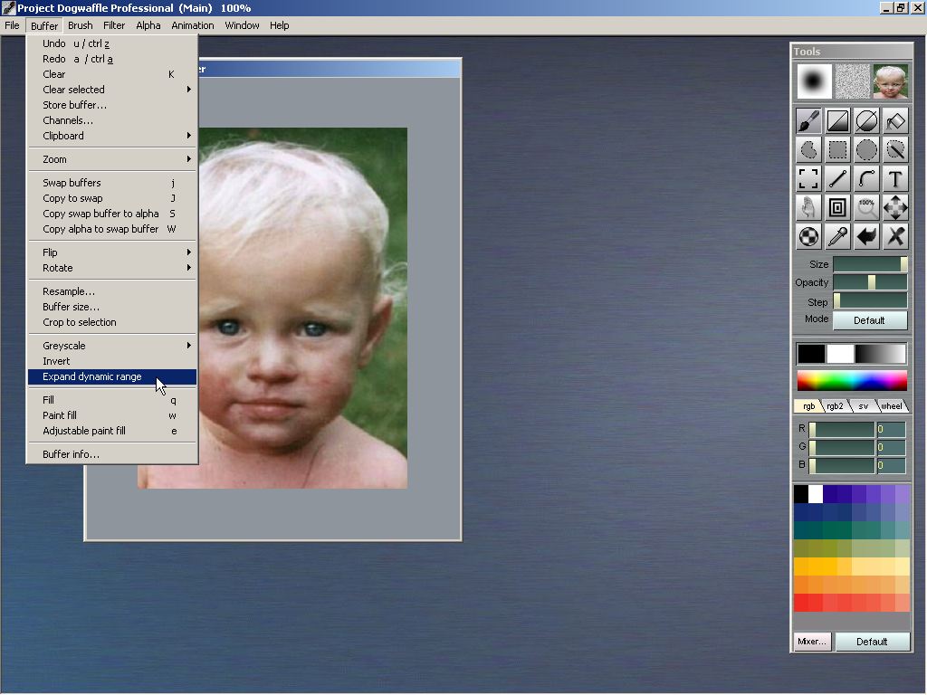Select the eyedropper color picker tool
Image resolution: width=927 pixels, height=695 pixels.
(837, 236)
